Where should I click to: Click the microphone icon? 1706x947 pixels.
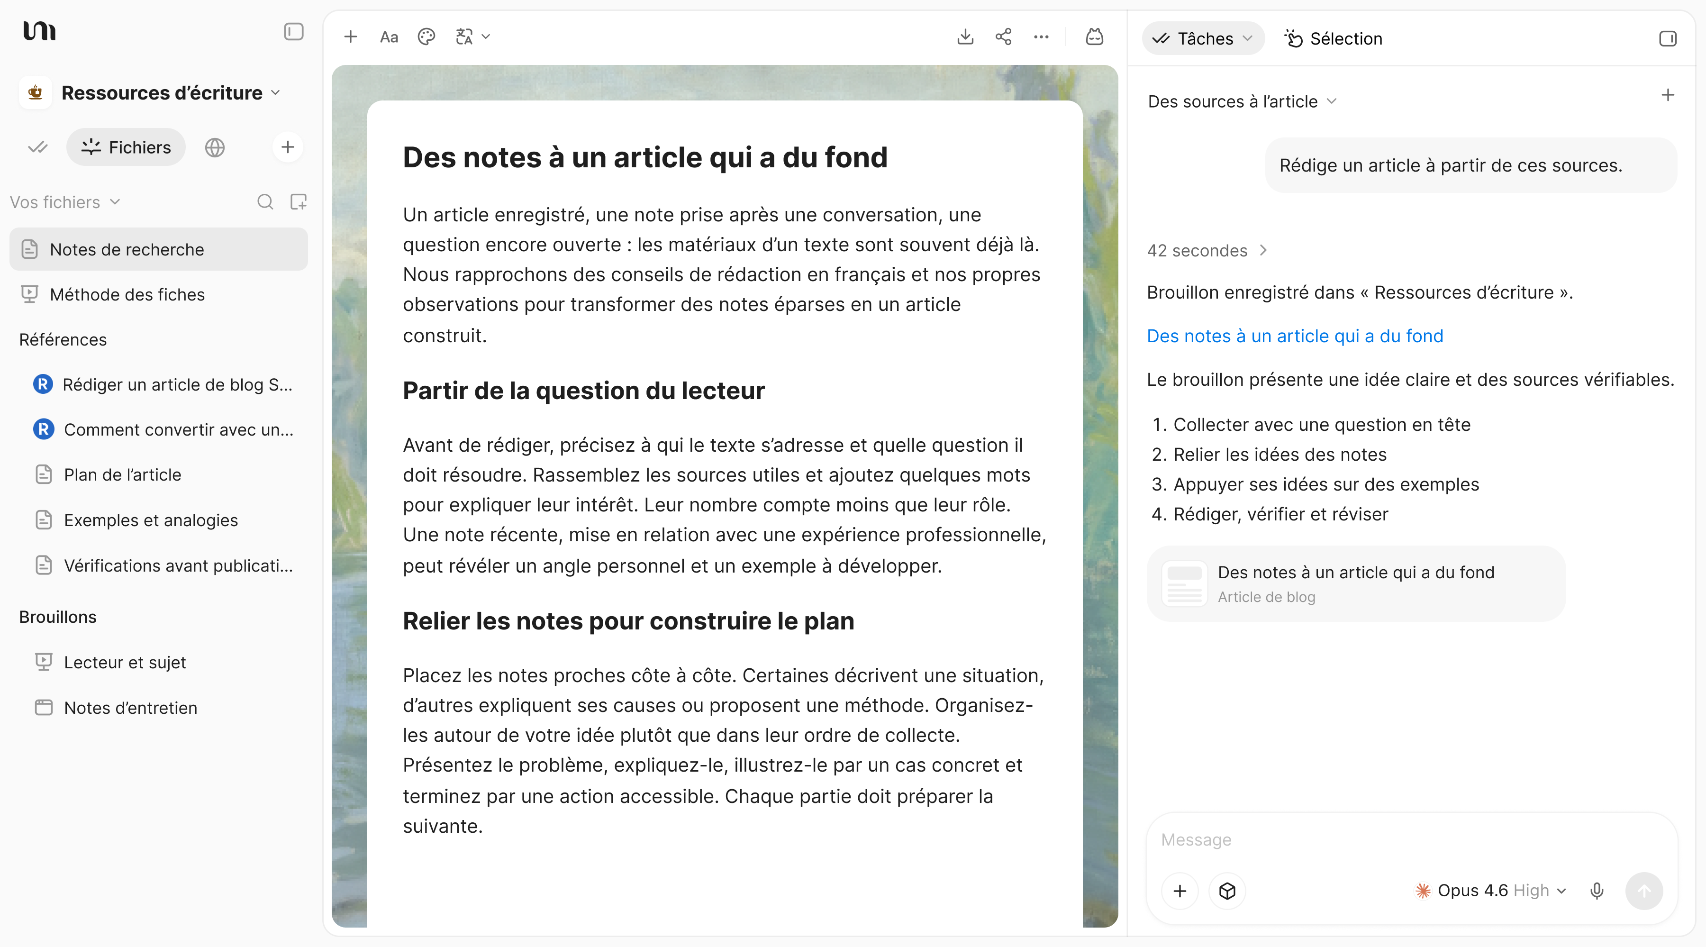1597,891
